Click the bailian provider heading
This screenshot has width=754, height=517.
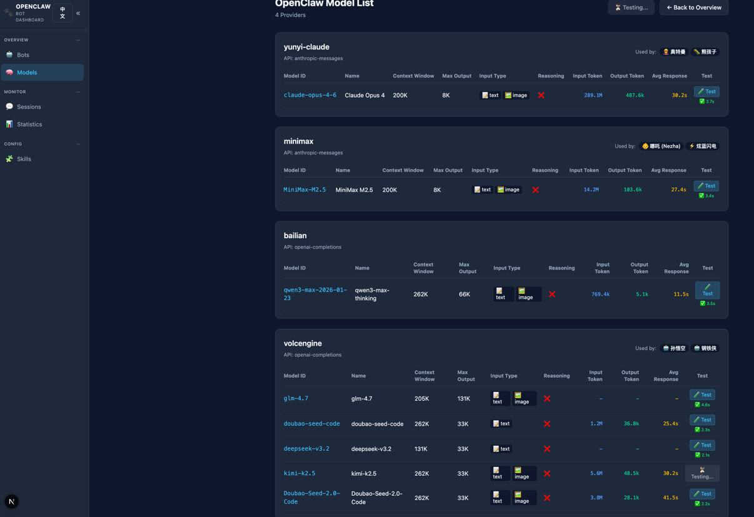click(295, 236)
